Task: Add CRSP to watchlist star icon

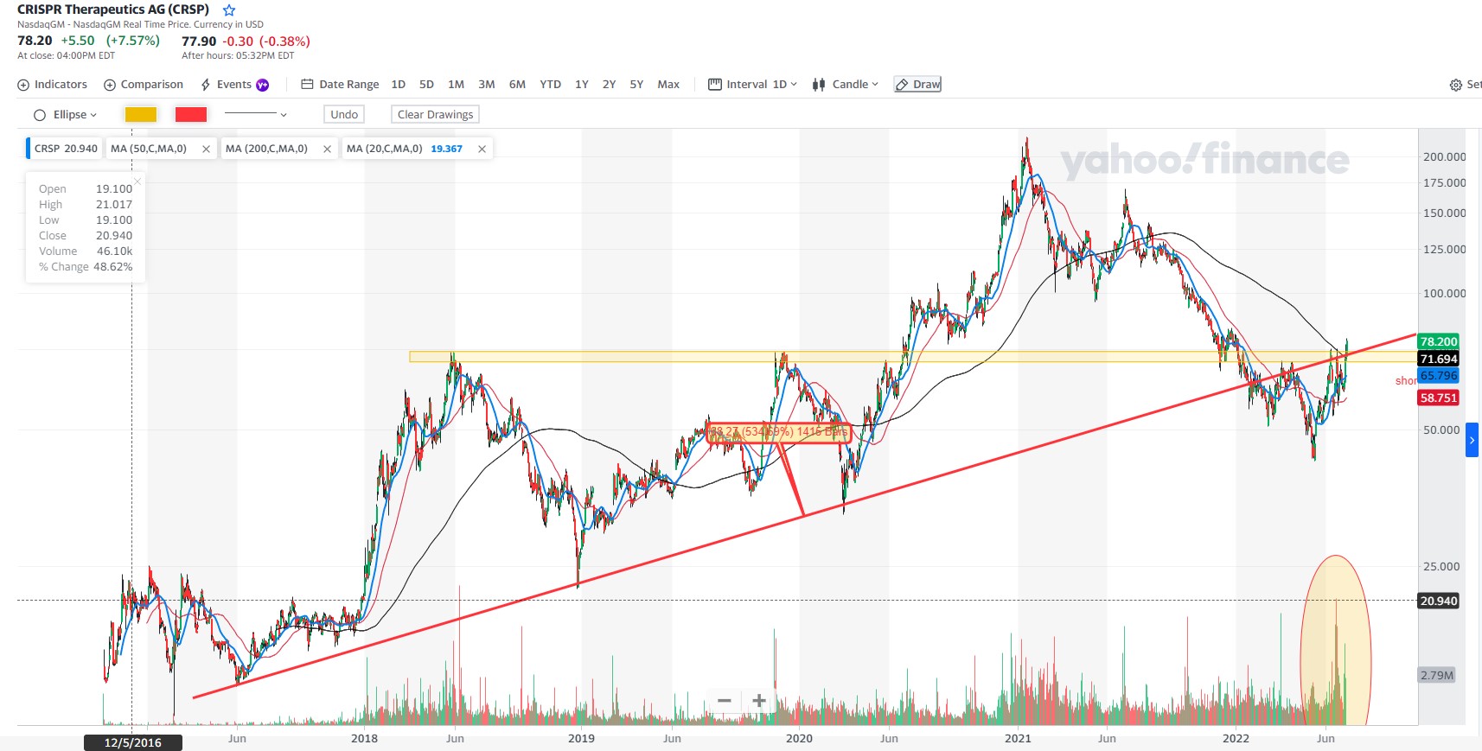Action: coord(229,10)
